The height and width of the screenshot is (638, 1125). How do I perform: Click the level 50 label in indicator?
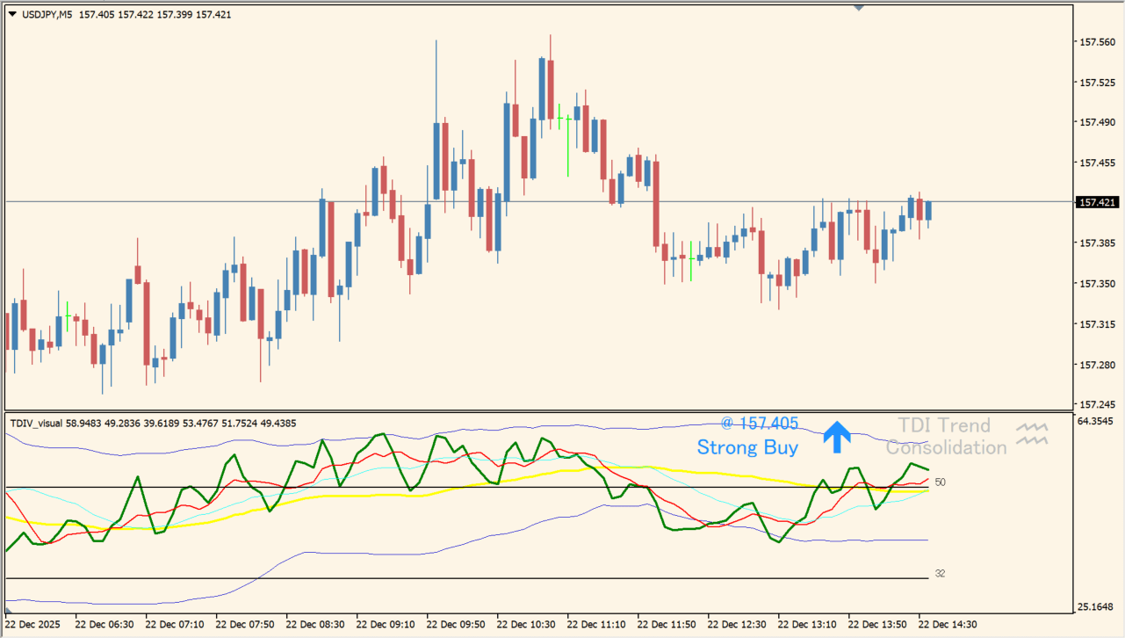coord(940,482)
